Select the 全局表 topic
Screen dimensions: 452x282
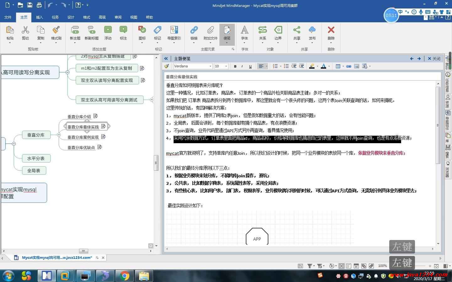(x=34, y=170)
